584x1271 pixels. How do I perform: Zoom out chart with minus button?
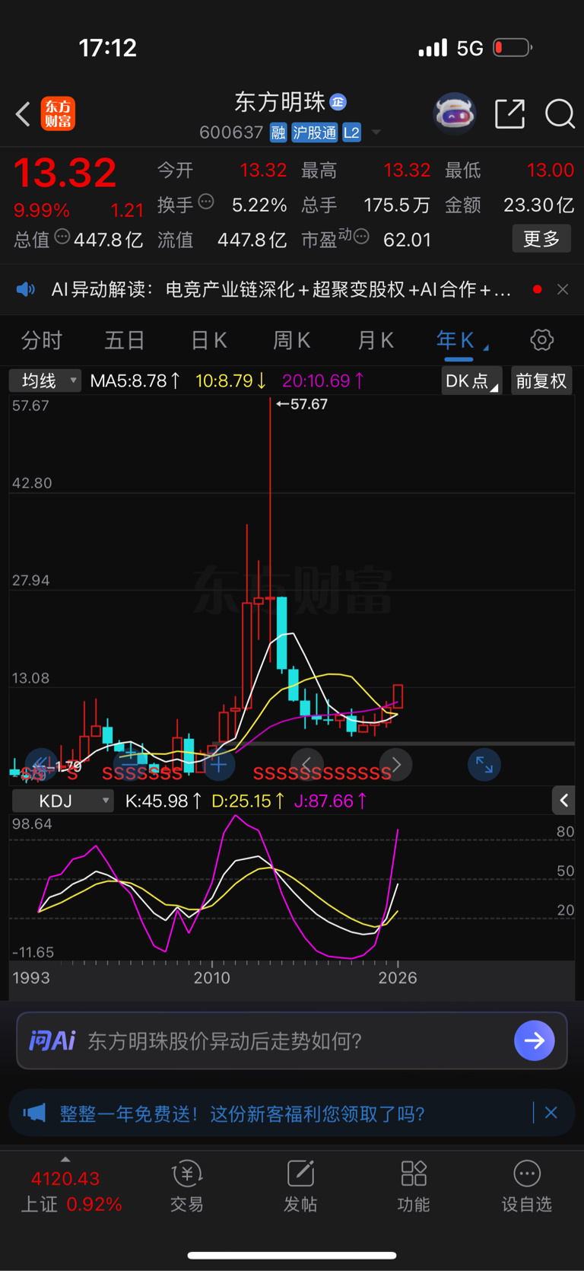pos(129,763)
